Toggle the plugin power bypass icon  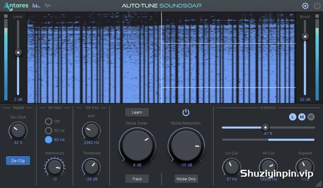tap(317, 6)
